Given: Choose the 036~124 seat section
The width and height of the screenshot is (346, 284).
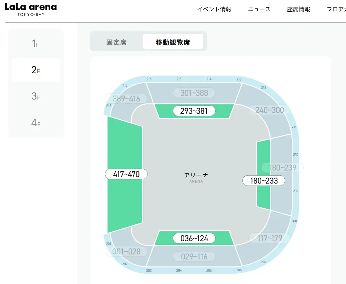Looking at the screenshot, I should click(x=194, y=238).
